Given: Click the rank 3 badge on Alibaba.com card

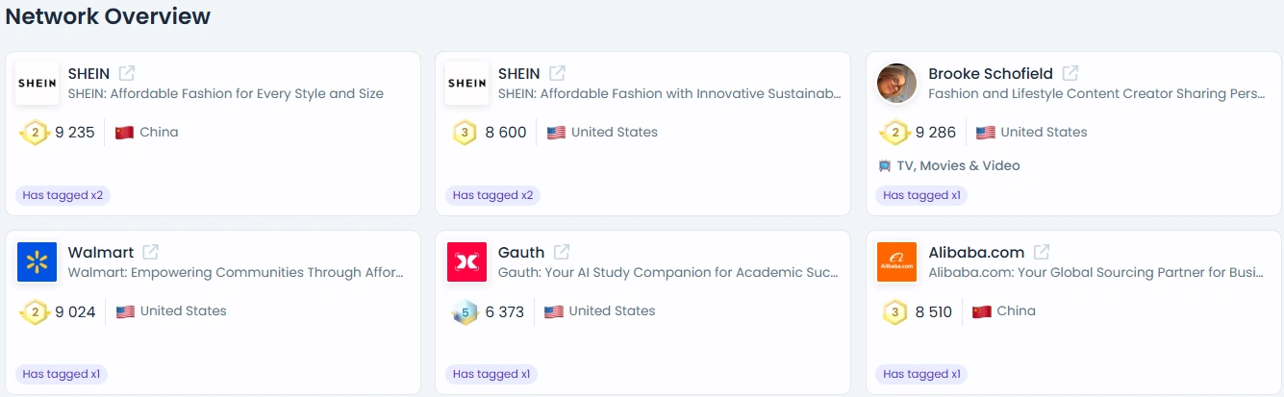Looking at the screenshot, I should click(x=895, y=311).
